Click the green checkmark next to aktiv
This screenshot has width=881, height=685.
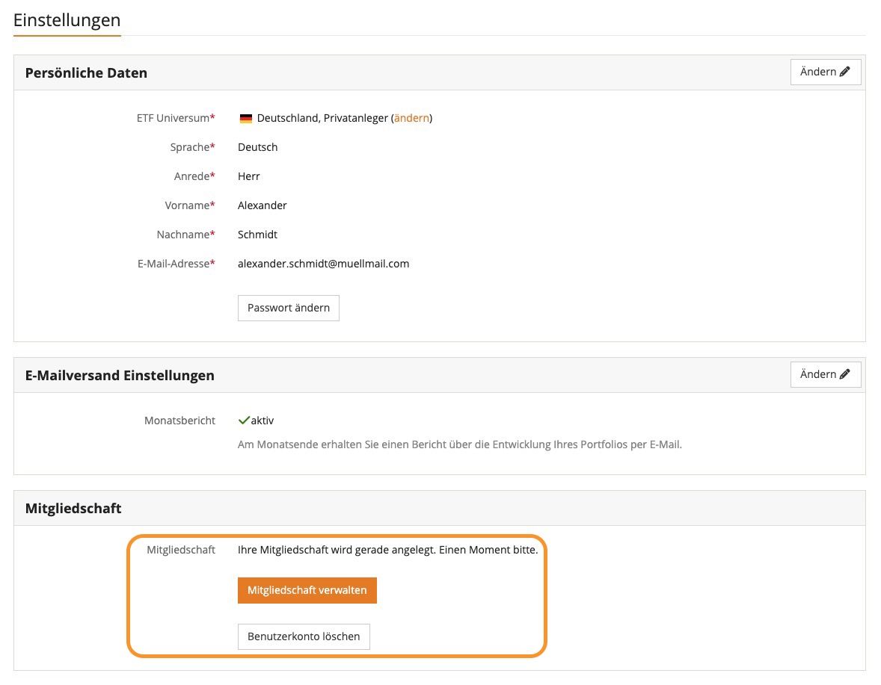[x=243, y=421]
